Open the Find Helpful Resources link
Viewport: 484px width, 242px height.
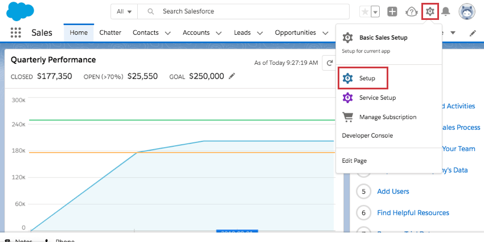413,213
